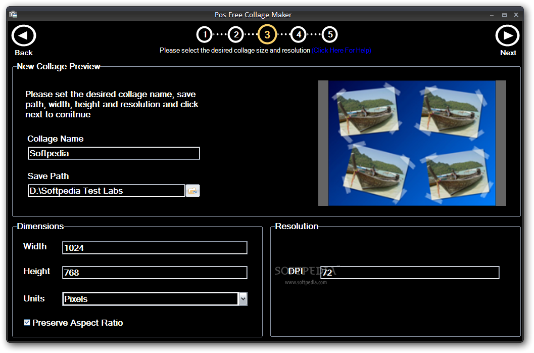
Task: Click the Back label text
Action: click(x=24, y=53)
